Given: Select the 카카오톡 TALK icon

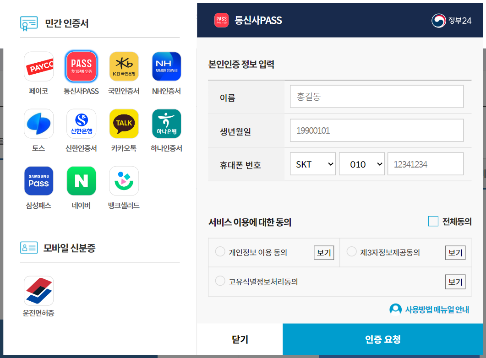Looking at the screenshot, I should (x=124, y=123).
